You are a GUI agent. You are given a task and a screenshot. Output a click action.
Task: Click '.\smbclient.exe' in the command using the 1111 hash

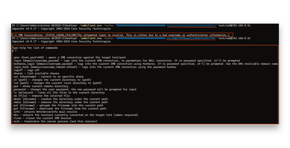[90, 25]
